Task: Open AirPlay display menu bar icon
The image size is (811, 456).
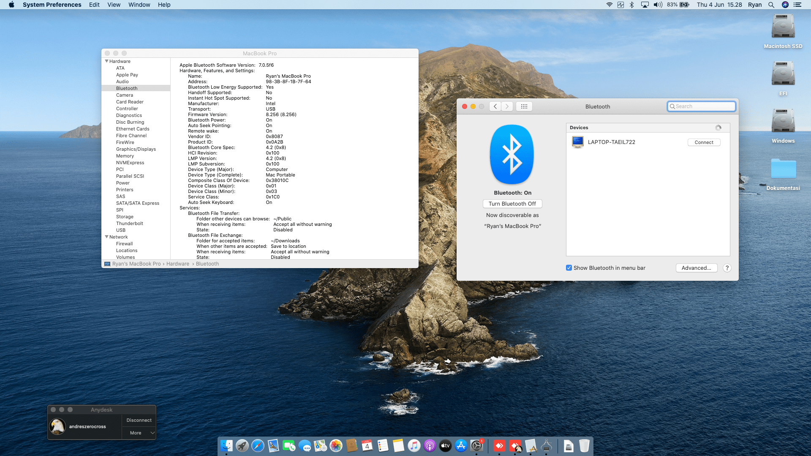Action: point(645,5)
